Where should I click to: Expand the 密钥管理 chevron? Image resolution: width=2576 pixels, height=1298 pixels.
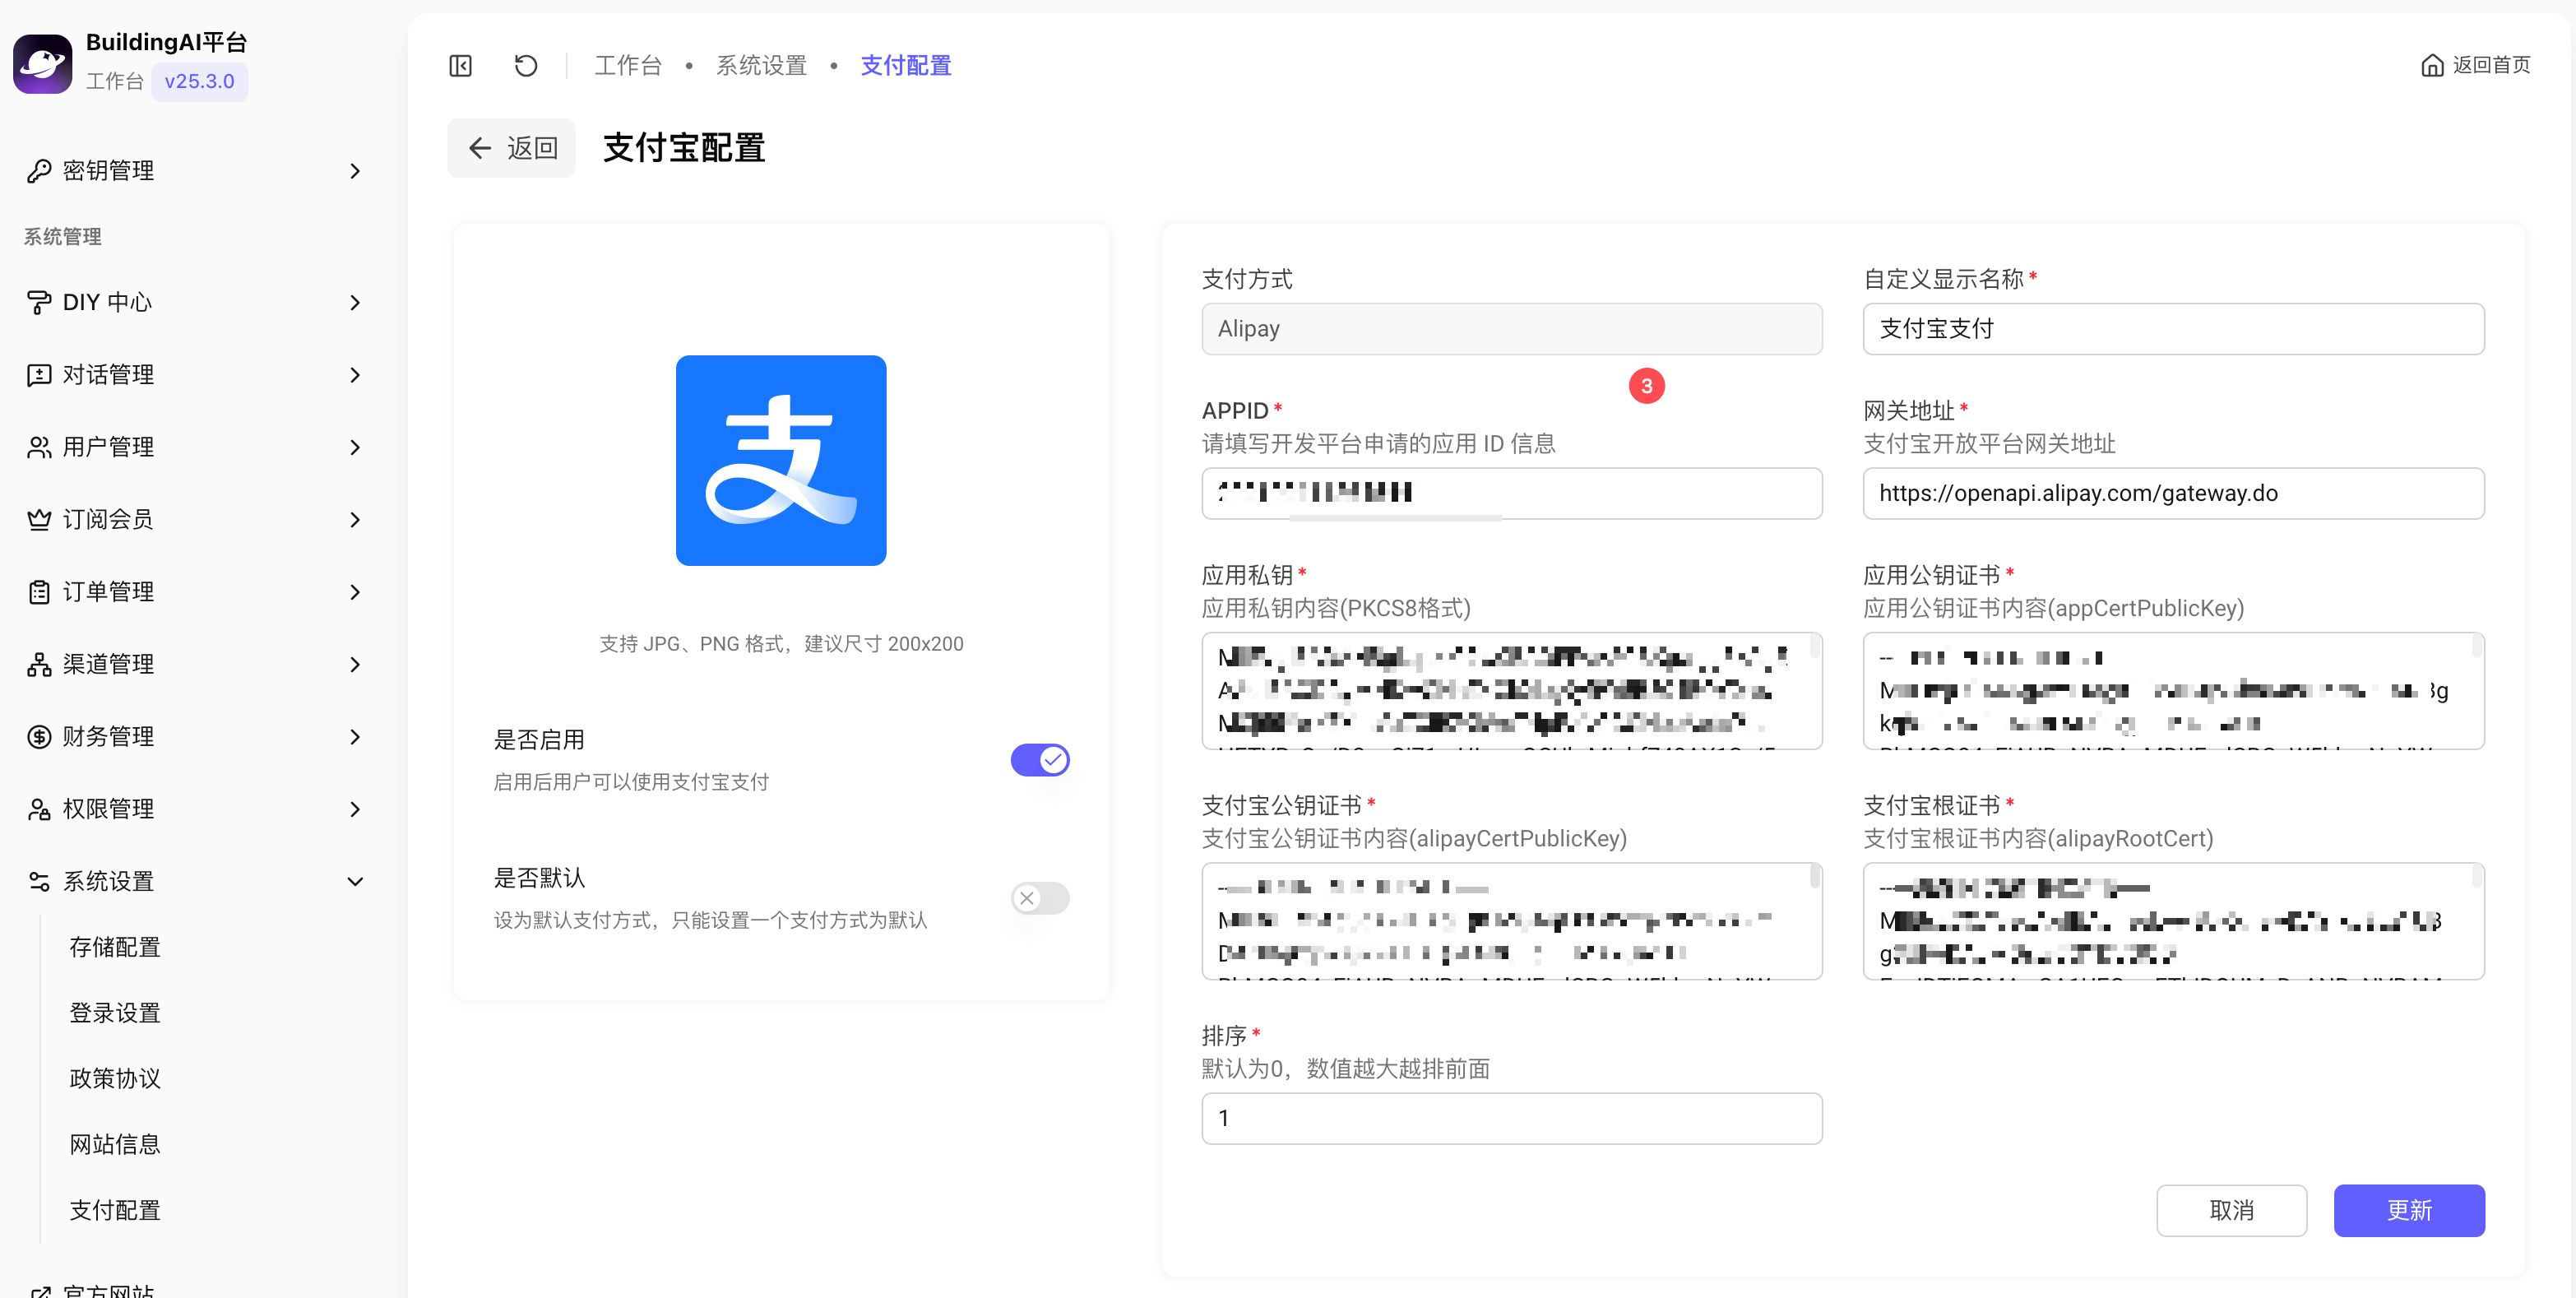point(355,171)
